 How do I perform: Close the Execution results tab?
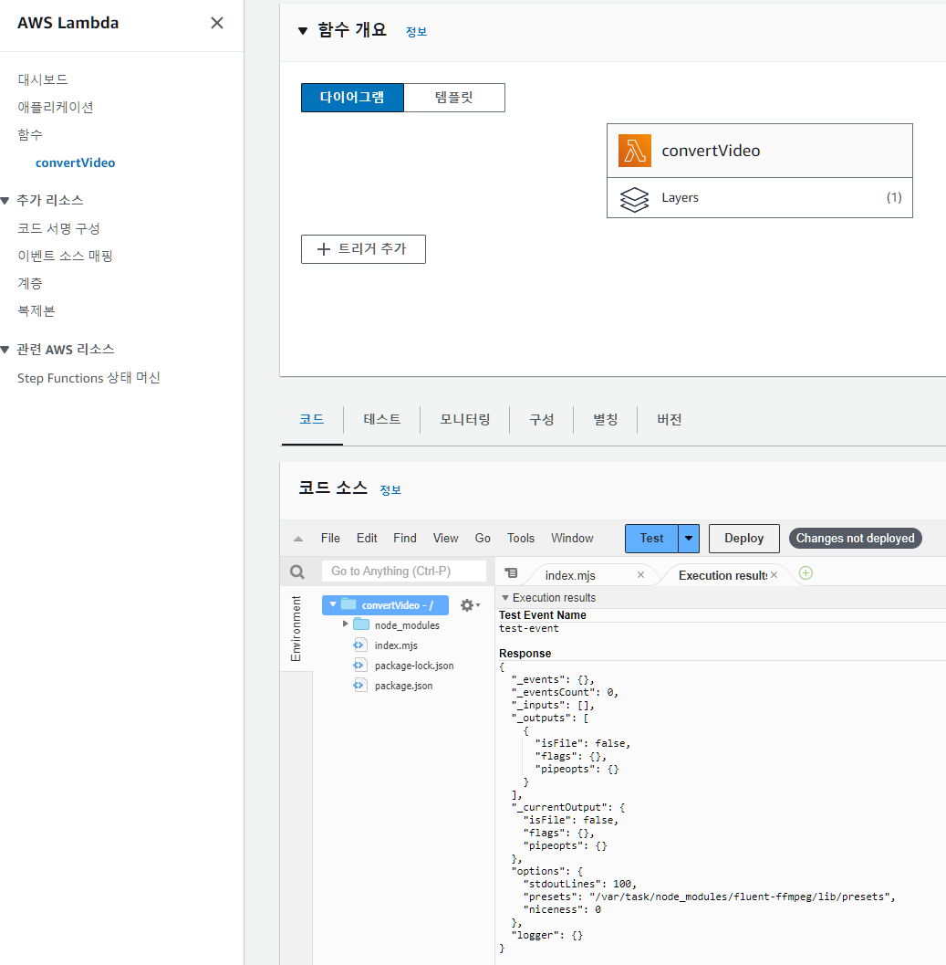point(774,575)
